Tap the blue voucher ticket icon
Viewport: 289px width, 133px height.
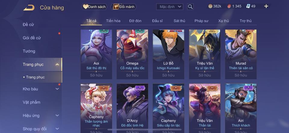(x=248, y=6)
